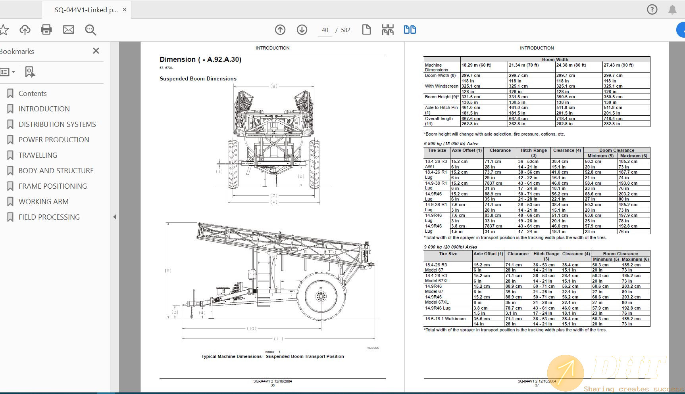Collapse the bookmarks side panel
This screenshot has height=394, width=685.
115,217
